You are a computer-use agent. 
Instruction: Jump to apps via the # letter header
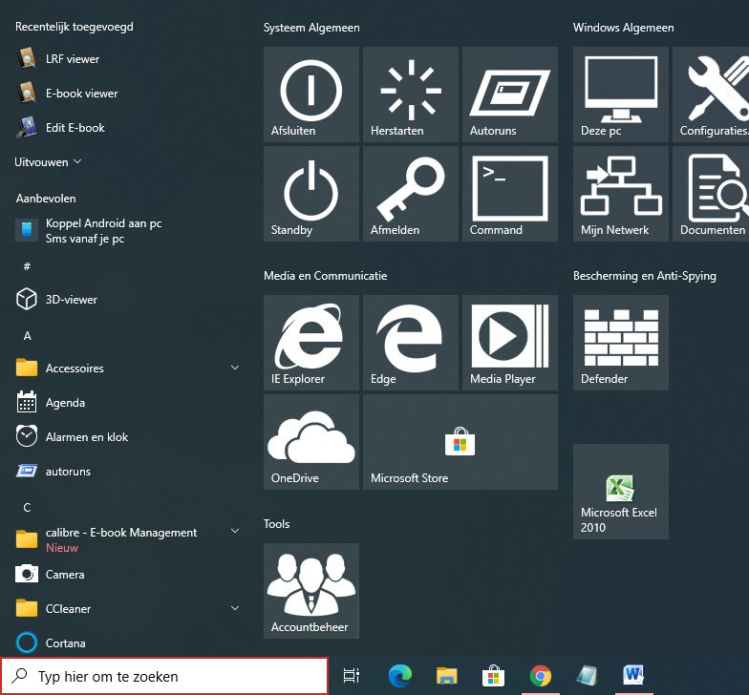[27, 265]
